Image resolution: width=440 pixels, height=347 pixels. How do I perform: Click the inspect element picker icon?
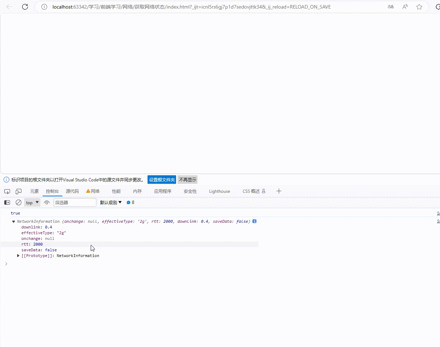[x=7, y=191]
